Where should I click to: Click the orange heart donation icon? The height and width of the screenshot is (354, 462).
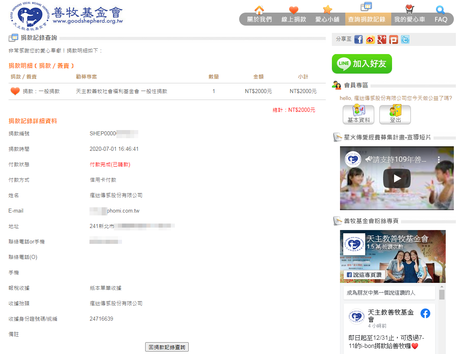15,91
